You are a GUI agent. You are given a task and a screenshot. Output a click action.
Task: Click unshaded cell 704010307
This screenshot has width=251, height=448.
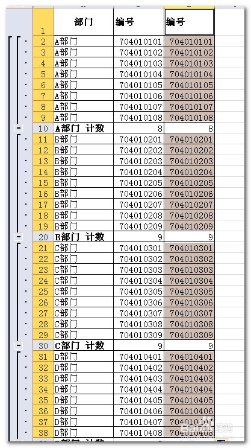pyautogui.click(x=139, y=313)
